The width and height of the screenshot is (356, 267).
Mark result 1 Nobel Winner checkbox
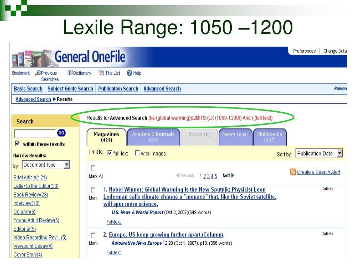[x=93, y=190]
